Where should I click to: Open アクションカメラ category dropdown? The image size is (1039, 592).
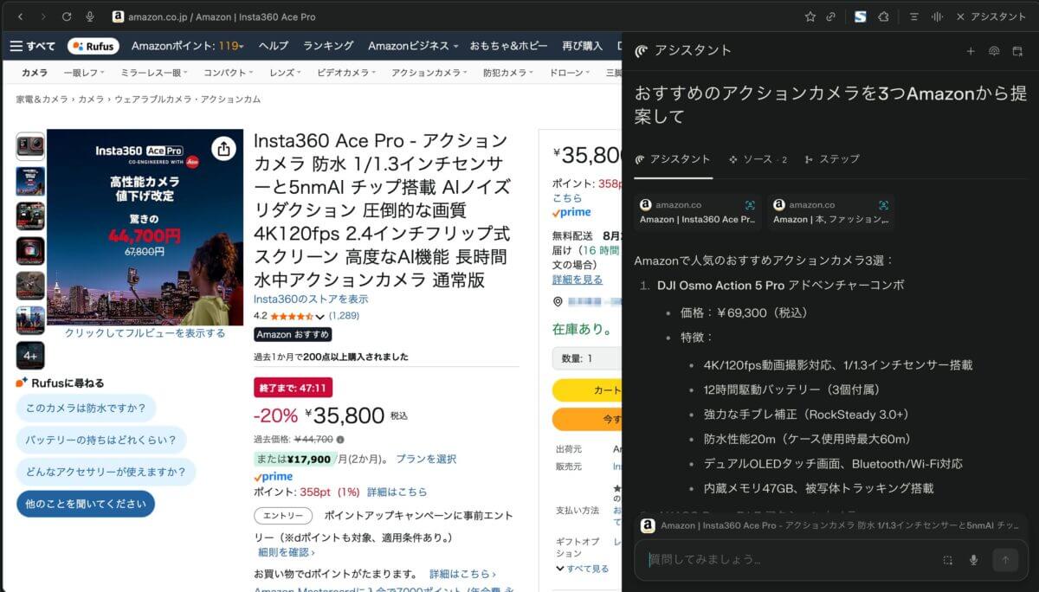pos(429,73)
